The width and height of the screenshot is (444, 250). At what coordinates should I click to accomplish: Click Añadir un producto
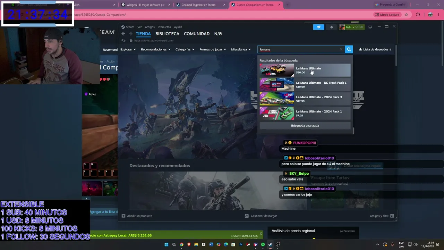[137, 216]
